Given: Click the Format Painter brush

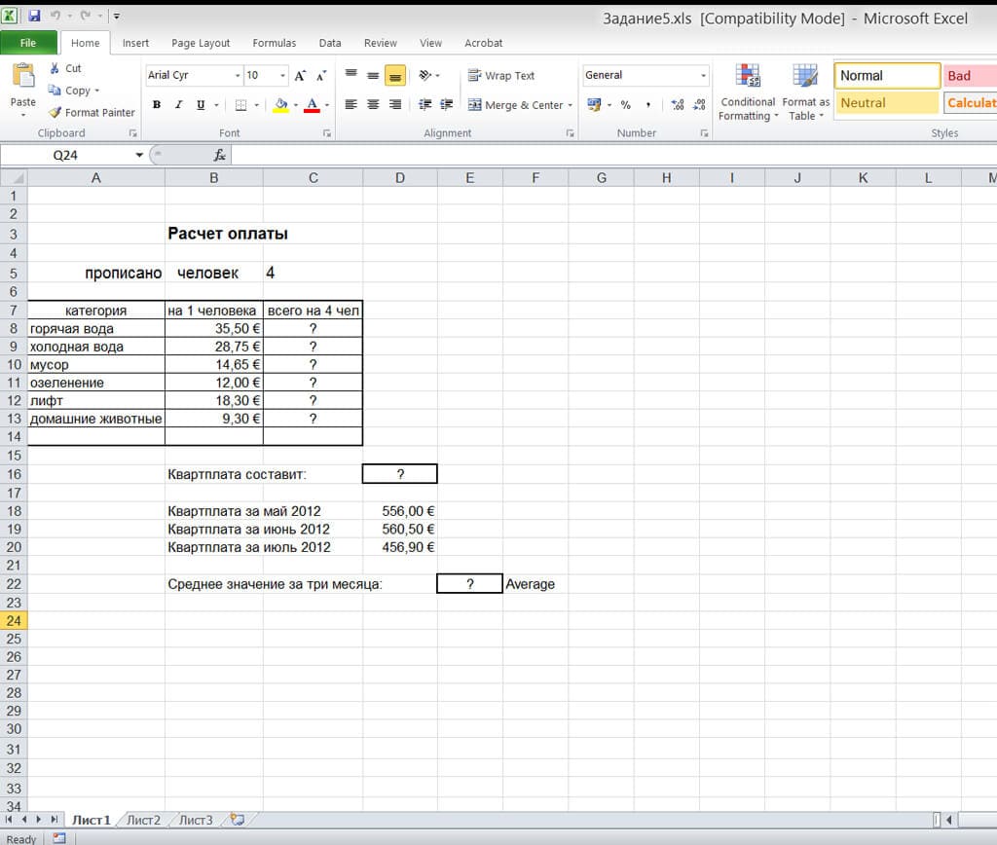Looking at the screenshot, I should click(55, 113).
